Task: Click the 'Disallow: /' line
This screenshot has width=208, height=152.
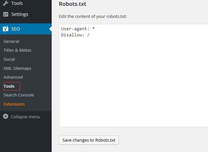Action: (x=75, y=35)
